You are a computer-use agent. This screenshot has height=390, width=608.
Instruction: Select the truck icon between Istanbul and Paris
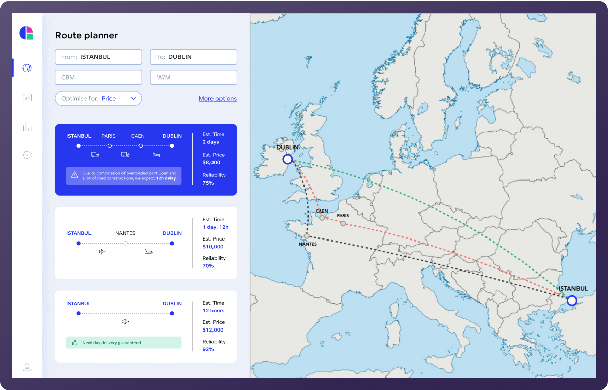click(x=95, y=154)
